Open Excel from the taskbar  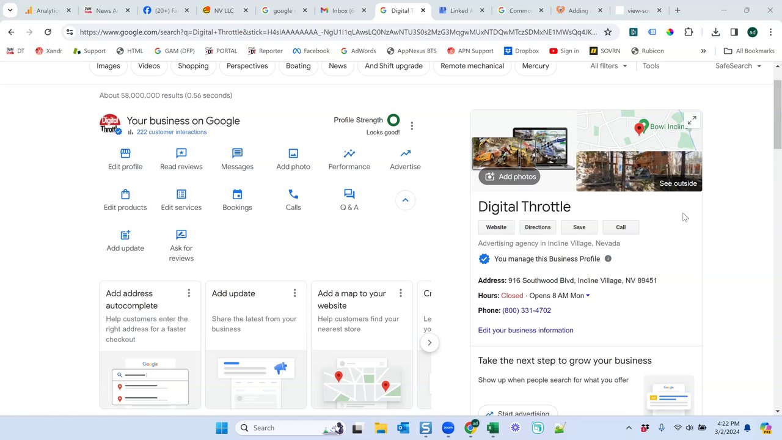pos(492,428)
